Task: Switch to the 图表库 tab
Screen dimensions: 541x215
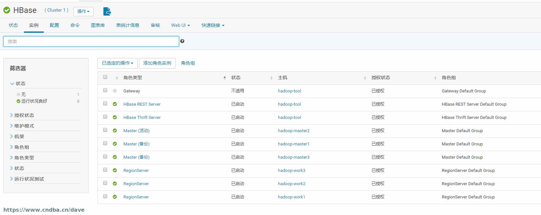Action: tap(98, 25)
